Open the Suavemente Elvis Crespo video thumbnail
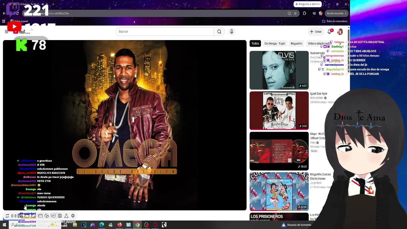407x229 pixels. (x=279, y=70)
